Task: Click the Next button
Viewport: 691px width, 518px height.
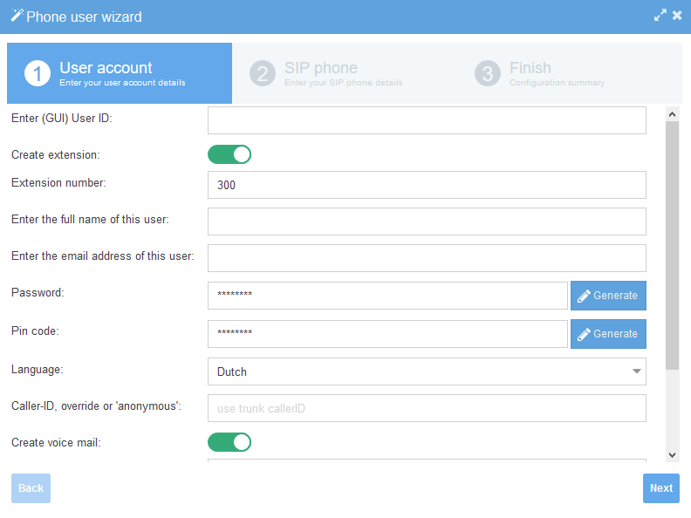Action: pyautogui.click(x=661, y=488)
